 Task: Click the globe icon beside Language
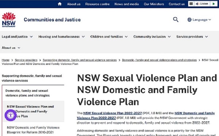tap(189, 20)
